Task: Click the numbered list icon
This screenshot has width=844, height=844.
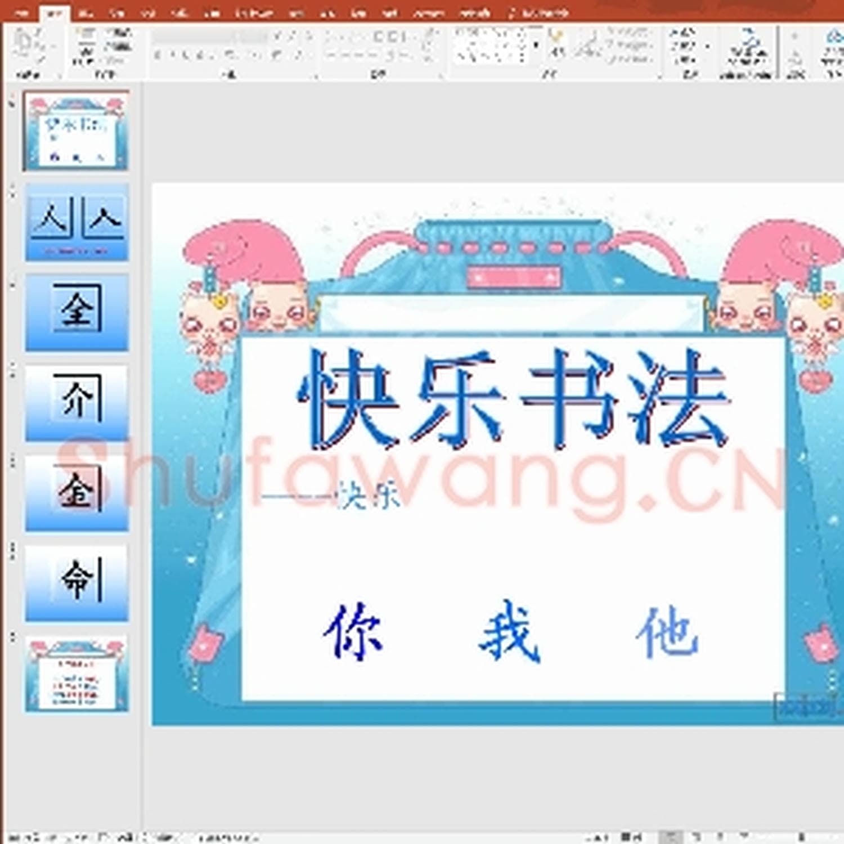Action: click(x=353, y=37)
